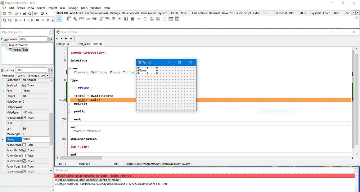
Task: Click the Pause debugger icon
Action: 32,20
